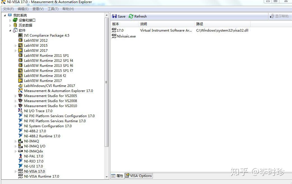Collapse the 我的系统 root node
292x184 pixels.
(5, 15)
